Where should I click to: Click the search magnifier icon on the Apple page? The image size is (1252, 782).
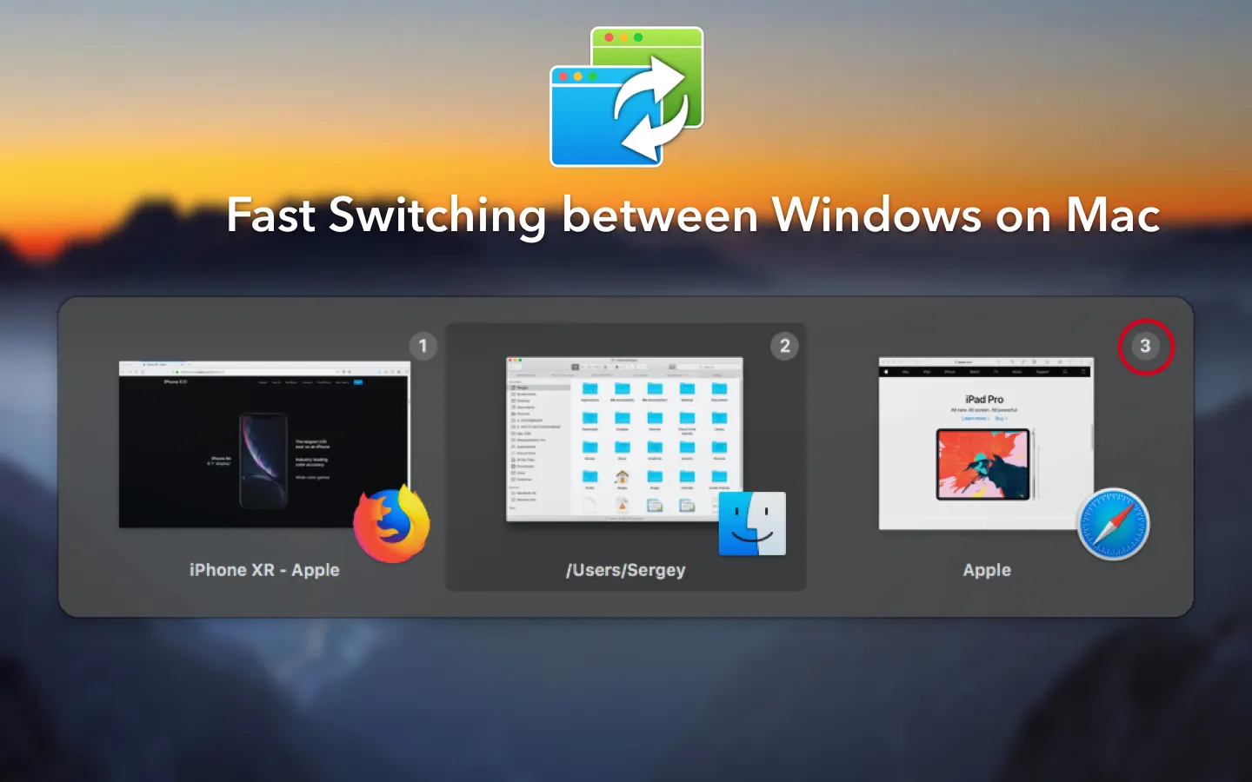[x=1065, y=372]
